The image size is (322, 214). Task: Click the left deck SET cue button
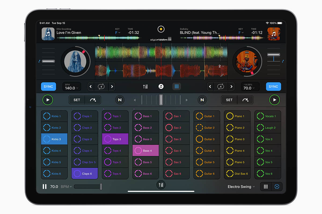[x=77, y=100]
